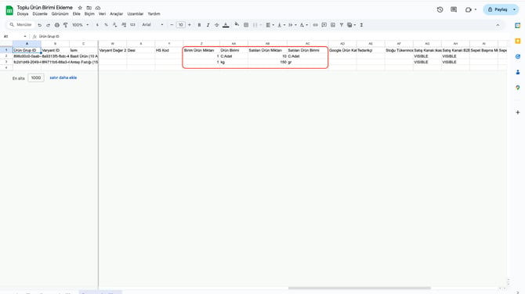Click the 'satır daha ekle' link

(63, 78)
